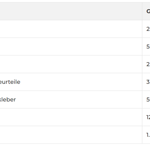Click the "eurteile" text cell
This screenshot has height=146, width=150.
coord(10,82)
